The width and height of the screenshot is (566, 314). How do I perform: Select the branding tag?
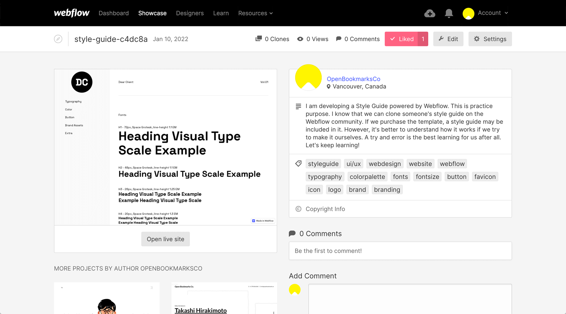coord(387,189)
